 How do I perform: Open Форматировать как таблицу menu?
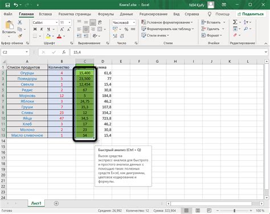(x=167, y=29)
